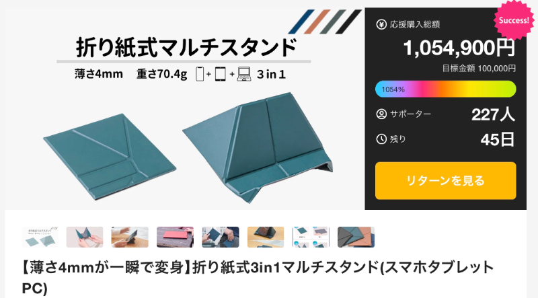
Task: Click the リターンを見る button
Action: click(x=445, y=180)
